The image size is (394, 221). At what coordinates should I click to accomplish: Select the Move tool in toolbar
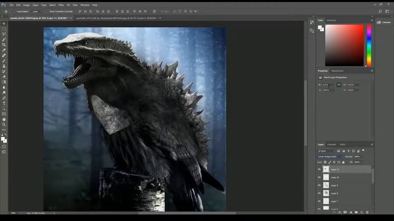pos(4,23)
